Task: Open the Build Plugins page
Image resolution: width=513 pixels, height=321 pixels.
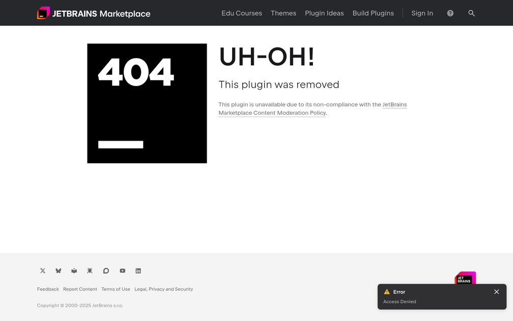Action: pyautogui.click(x=373, y=13)
